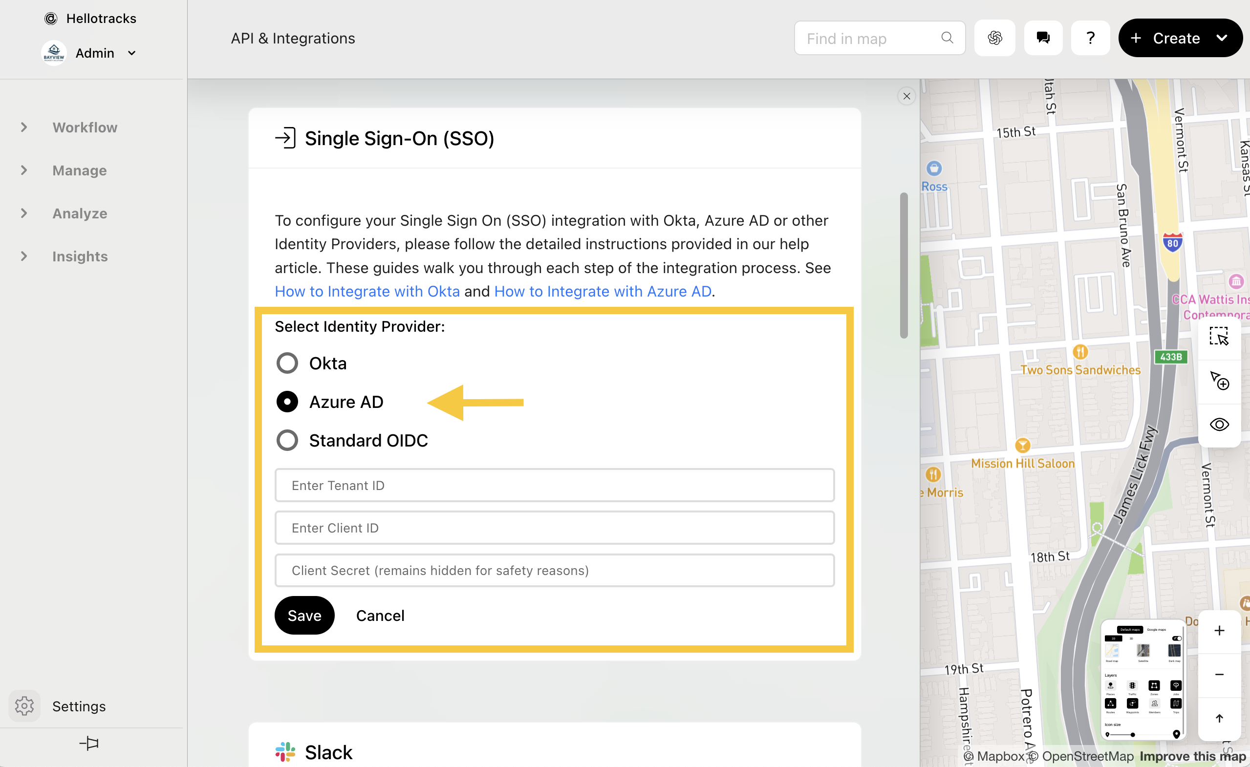Viewport: 1250px width, 767px height.
Task: Open Settings gear icon
Action: 24,705
